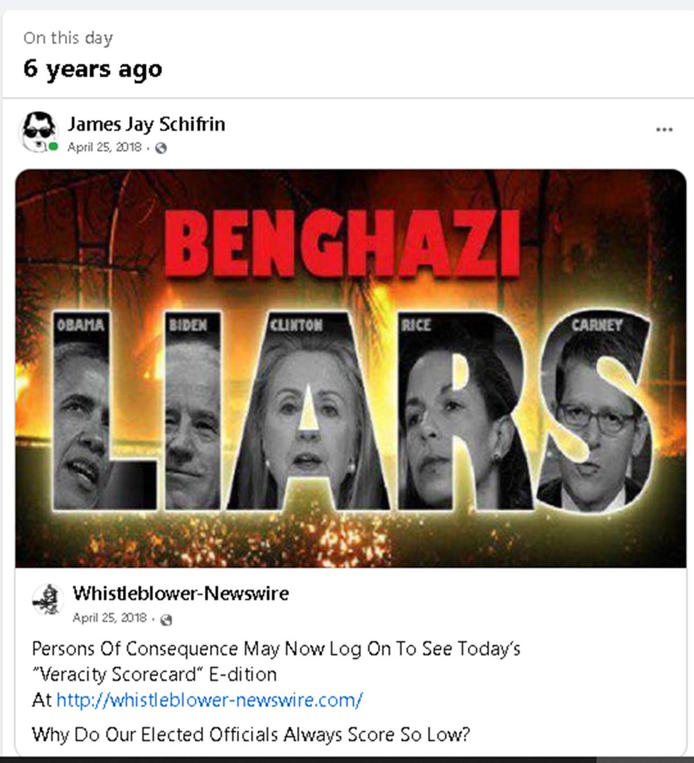This screenshot has height=763, width=694.
Task: Click the public globe icon beside April 25, 2018
Action: (x=161, y=148)
